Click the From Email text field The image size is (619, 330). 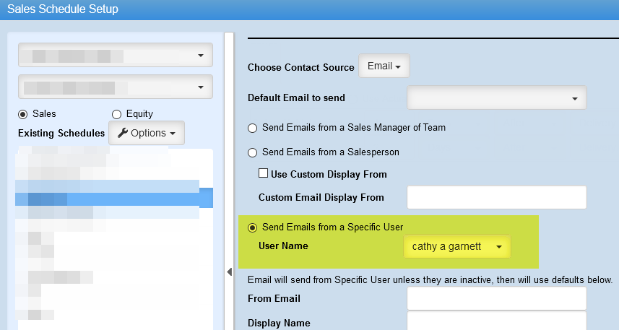[496, 298]
